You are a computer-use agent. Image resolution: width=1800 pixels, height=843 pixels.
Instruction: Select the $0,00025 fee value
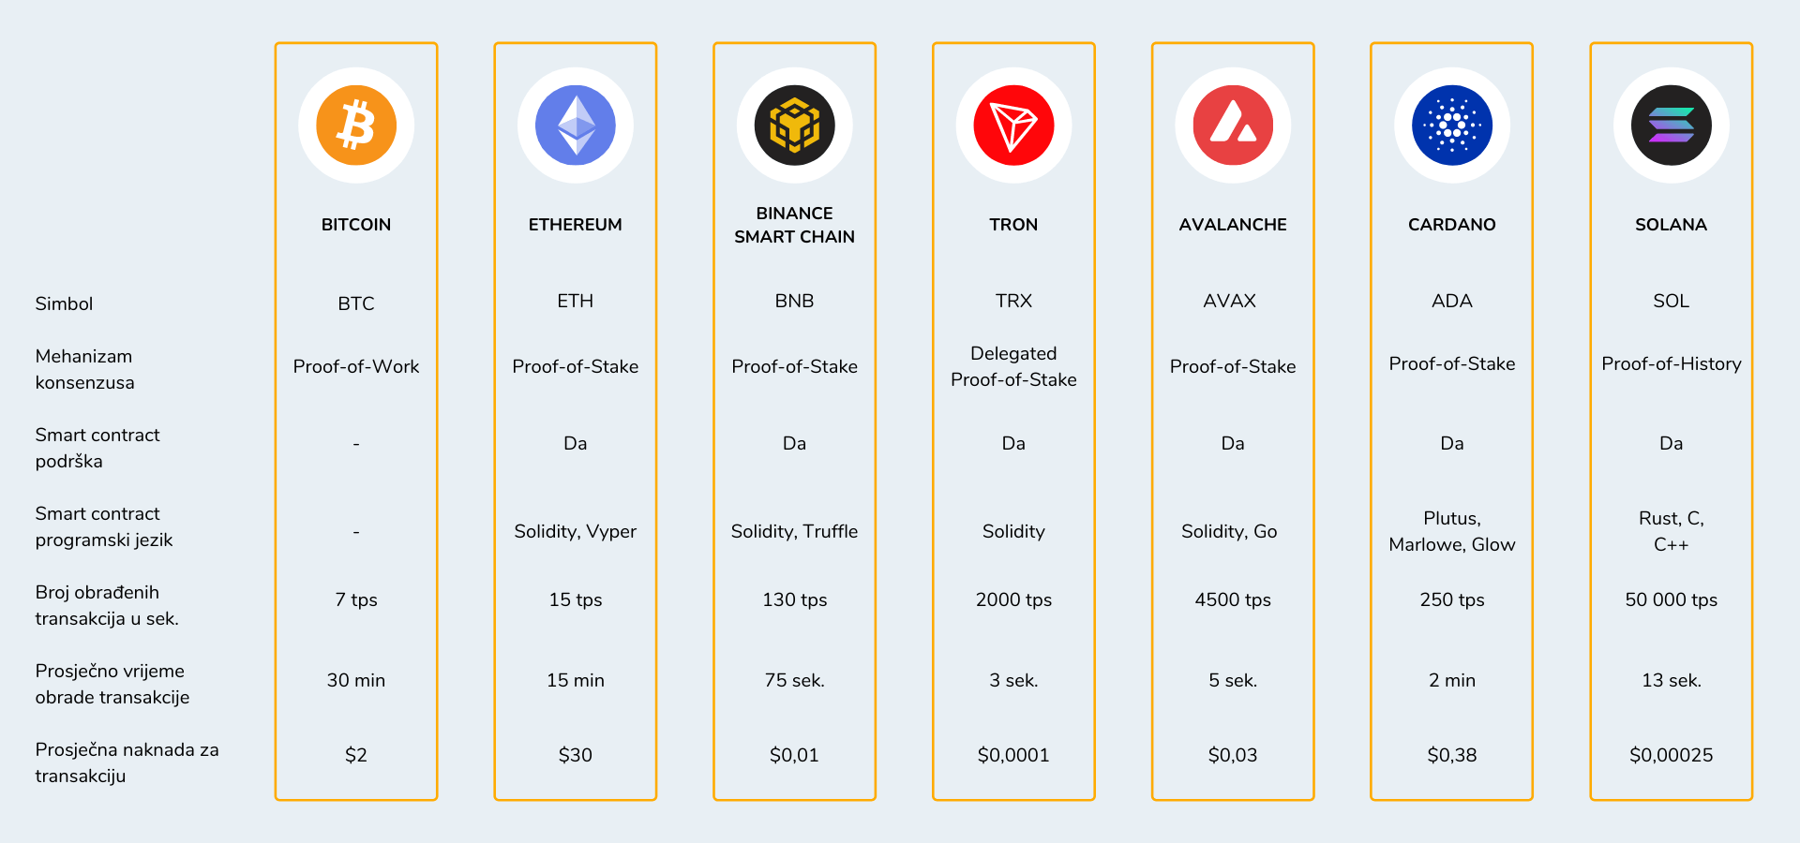(x=1671, y=755)
